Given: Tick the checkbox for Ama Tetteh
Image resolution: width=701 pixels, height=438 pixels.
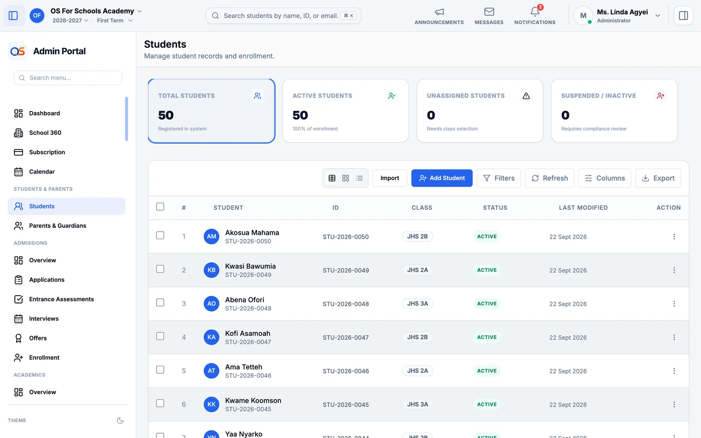Looking at the screenshot, I should tap(160, 370).
